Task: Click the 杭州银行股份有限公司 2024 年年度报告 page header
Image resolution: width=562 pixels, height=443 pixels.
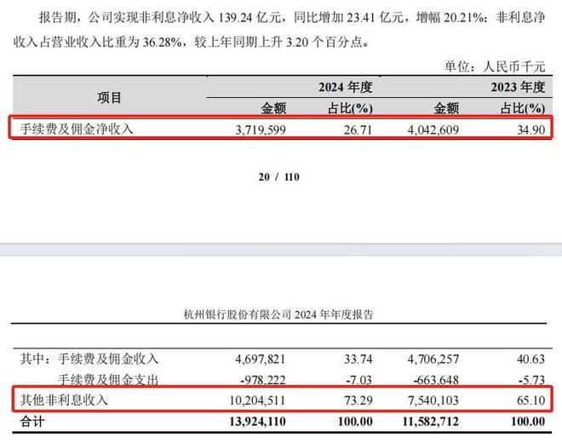Action: (x=278, y=314)
